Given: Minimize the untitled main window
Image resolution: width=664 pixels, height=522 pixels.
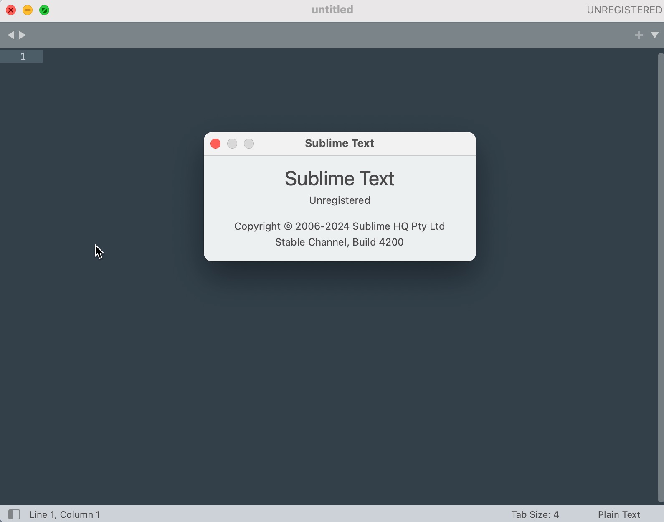Looking at the screenshot, I should [28, 10].
